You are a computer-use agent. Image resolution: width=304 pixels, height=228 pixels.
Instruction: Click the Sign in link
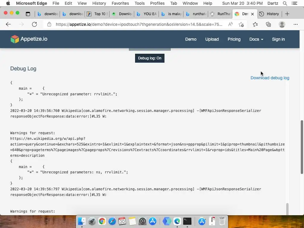point(278,39)
